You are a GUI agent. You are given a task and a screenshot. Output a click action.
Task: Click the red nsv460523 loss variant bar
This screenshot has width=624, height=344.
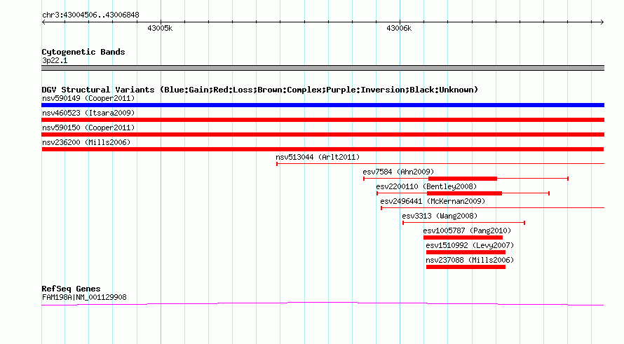323,120
